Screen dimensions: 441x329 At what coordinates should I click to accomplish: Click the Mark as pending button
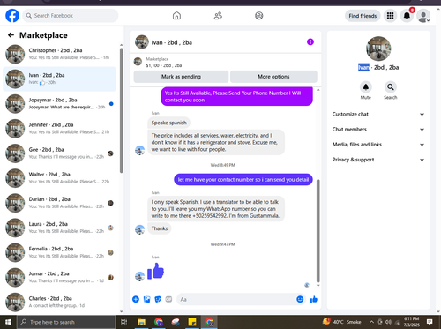[181, 77]
